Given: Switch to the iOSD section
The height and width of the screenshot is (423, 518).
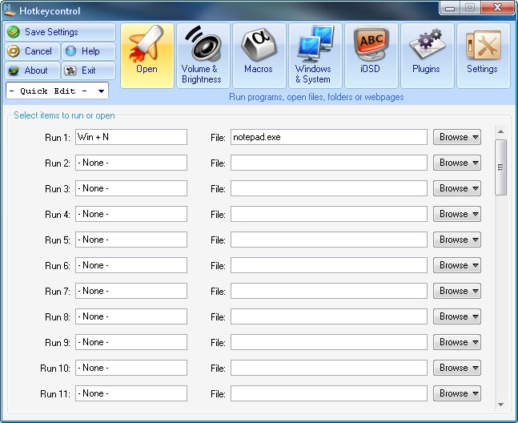Looking at the screenshot, I should [x=370, y=54].
